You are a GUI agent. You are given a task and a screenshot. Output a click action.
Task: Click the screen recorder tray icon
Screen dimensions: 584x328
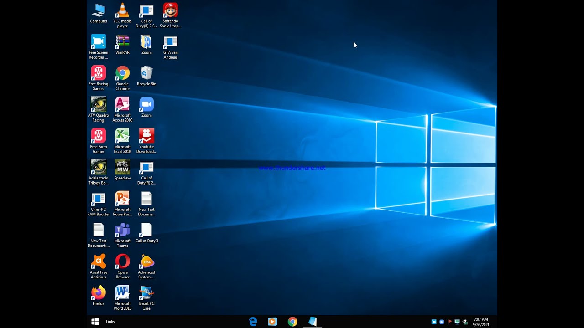pyautogui.click(x=434, y=322)
